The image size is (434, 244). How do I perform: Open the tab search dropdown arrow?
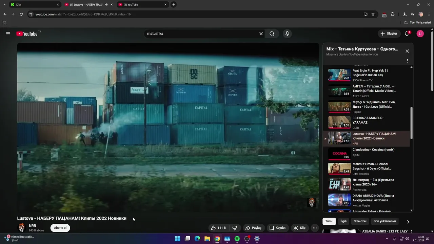click(x=4, y=5)
